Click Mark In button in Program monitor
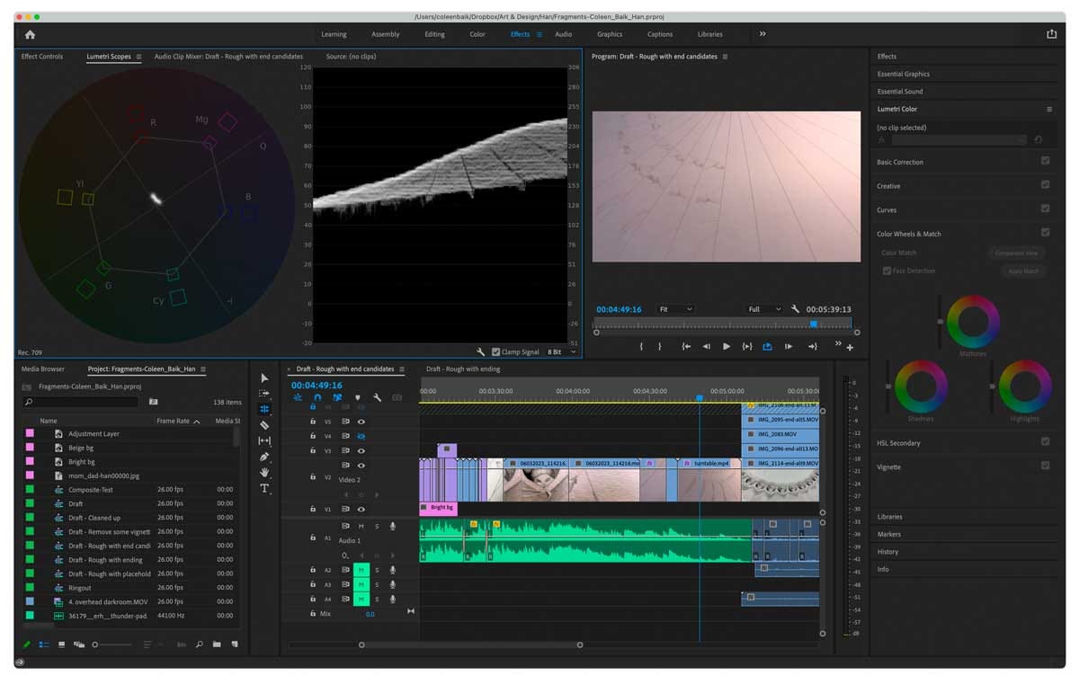The width and height of the screenshot is (1079, 684). click(641, 346)
